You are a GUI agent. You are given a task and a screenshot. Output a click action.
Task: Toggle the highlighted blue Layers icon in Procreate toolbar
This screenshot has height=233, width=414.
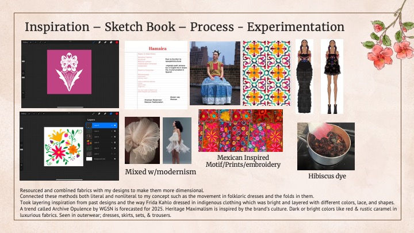click(111, 113)
